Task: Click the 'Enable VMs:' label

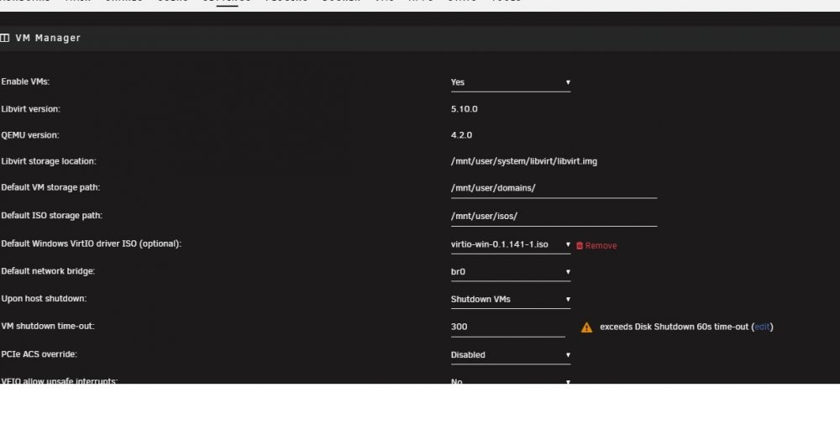Action: pyautogui.click(x=25, y=82)
